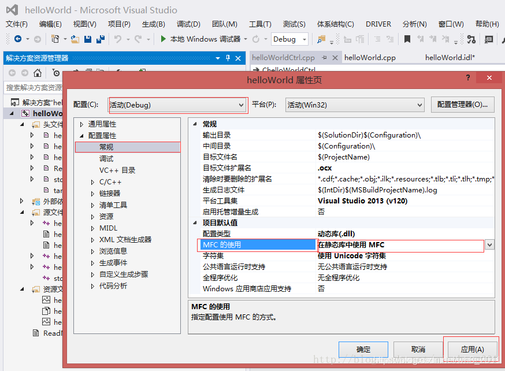Click the new project toolbar icon
Image resolution: width=505 pixels, height=371 pixels.
coord(55,39)
